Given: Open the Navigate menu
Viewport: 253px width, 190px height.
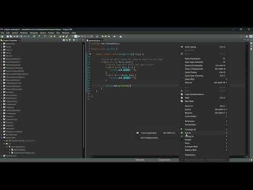Looking at the screenshot, I should 34,33.
